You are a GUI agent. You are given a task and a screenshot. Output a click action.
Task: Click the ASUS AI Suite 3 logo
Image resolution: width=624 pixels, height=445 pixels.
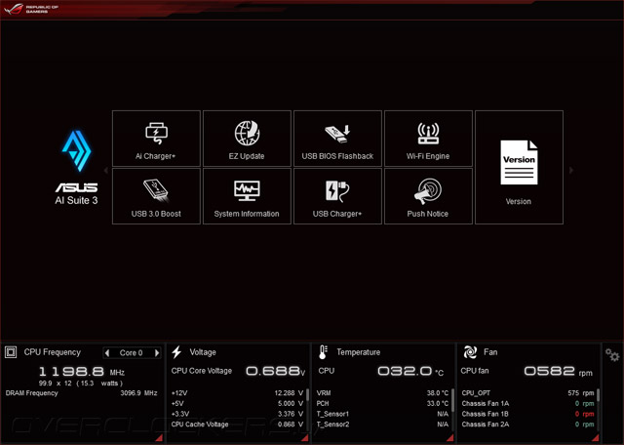[x=76, y=167]
